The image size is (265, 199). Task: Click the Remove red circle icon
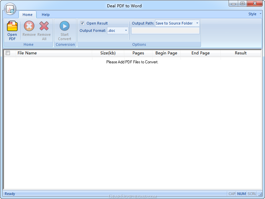pyautogui.click(x=29, y=26)
